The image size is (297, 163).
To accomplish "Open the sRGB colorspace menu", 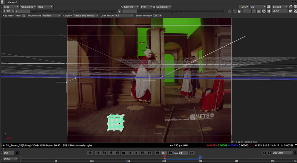I will pyautogui.click(x=279, y=11).
